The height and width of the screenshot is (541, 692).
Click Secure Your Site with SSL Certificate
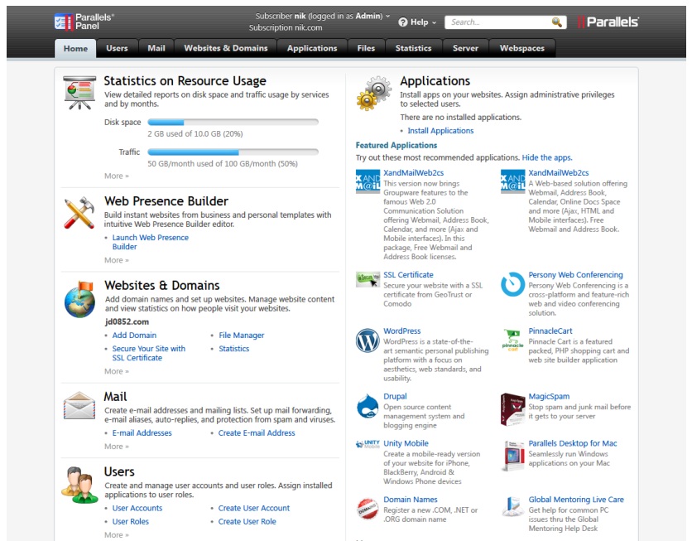tap(149, 353)
